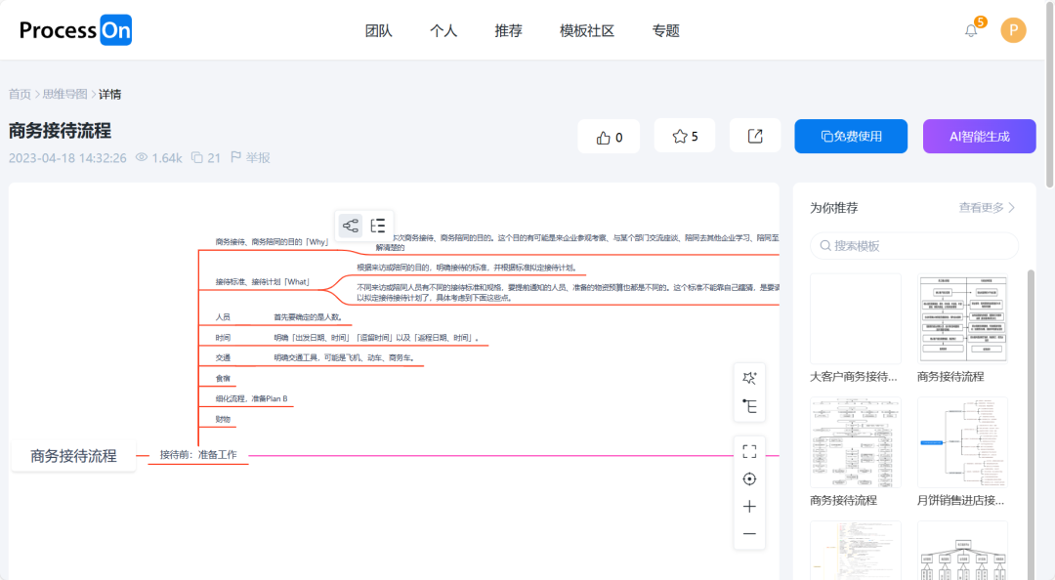Select root node 商务接待流程 on canvas
The image size is (1055, 580).
(x=73, y=456)
